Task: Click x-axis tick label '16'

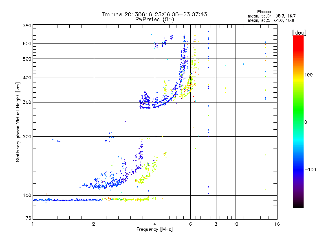Action: (277, 224)
